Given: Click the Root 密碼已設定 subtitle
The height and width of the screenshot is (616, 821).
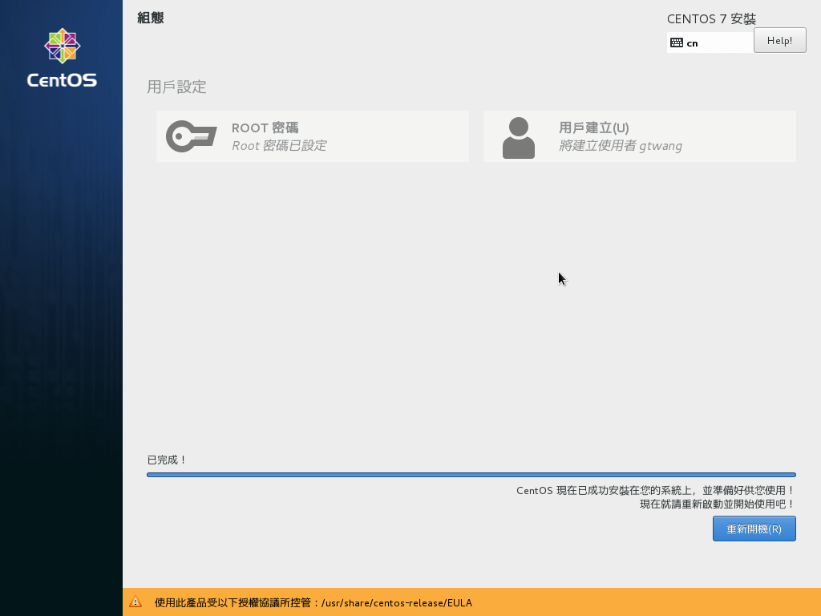Looking at the screenshot, I should pos(278,146).
